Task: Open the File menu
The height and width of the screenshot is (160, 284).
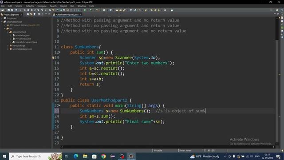Action: point(3,6)
